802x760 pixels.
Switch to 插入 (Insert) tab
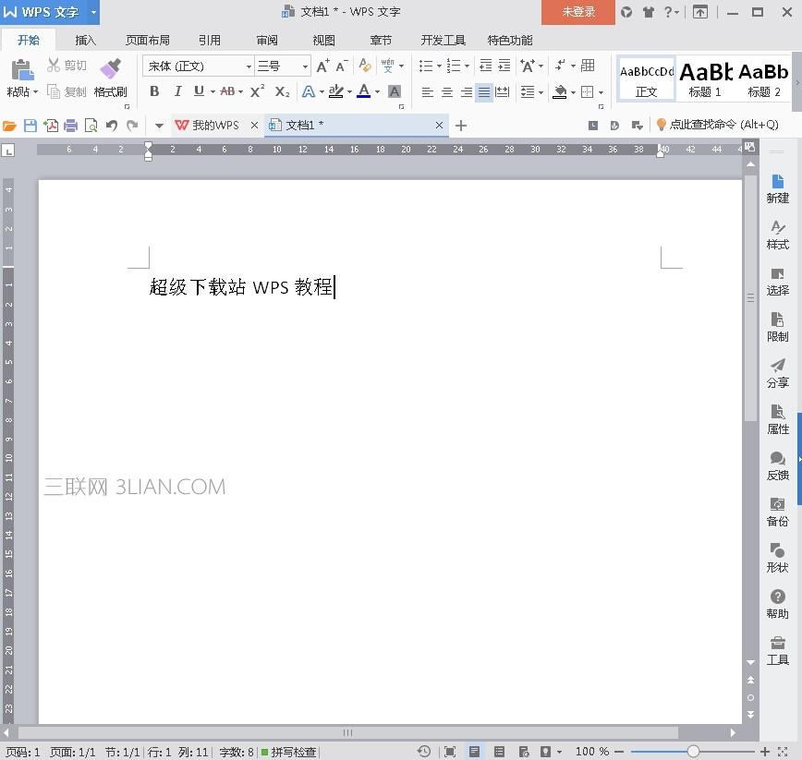tap(85, 40)
